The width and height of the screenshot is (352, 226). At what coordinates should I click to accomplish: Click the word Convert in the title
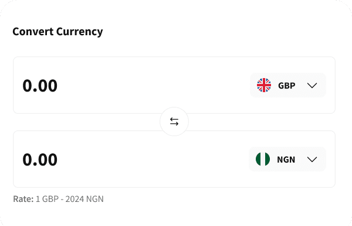tap(33, 32)
